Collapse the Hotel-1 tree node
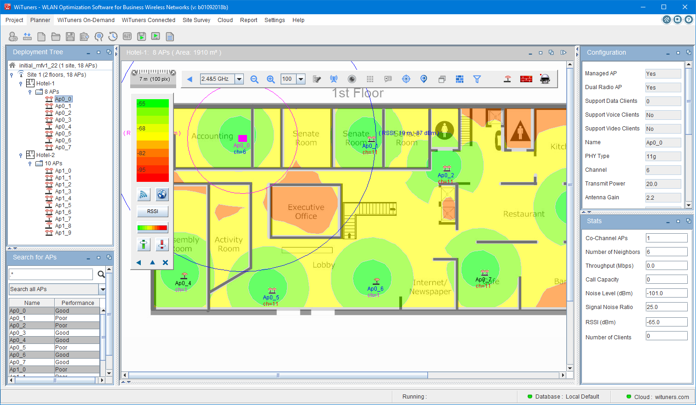The height and width of the screenshot is (405, 696). coord(21,84)
